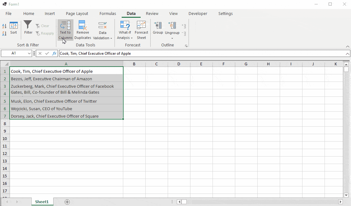Screen dimensions: 351x206
Task: Click the Sort A to Z icon
Action: 4,26
